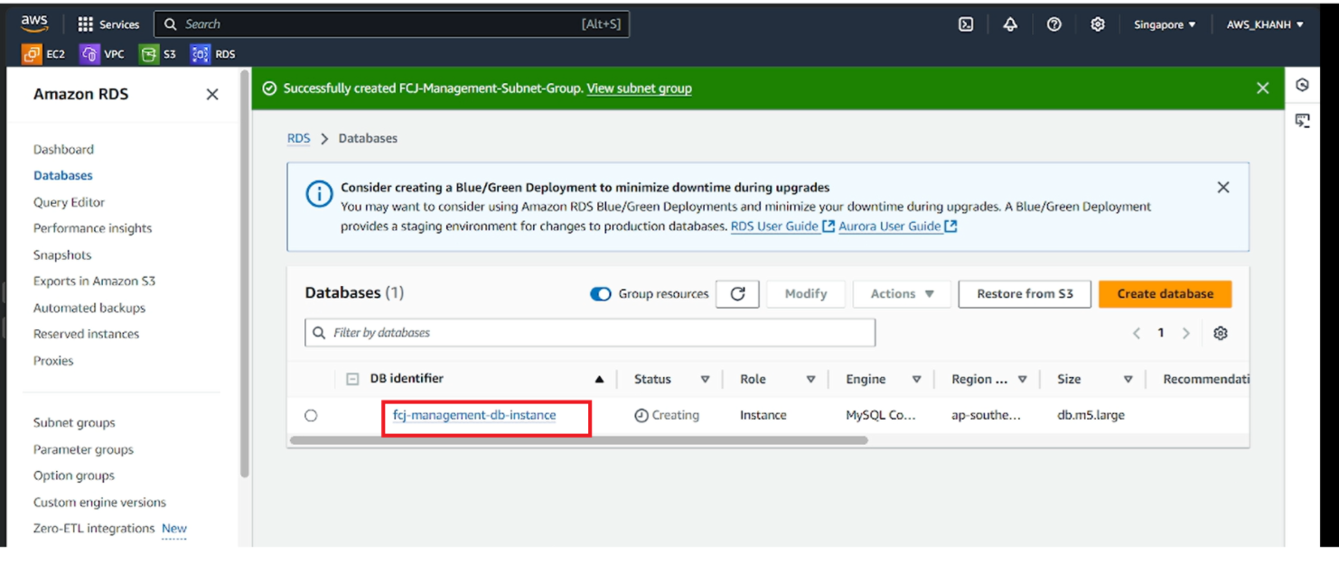Open notifications bell icon

point(1010,24)
